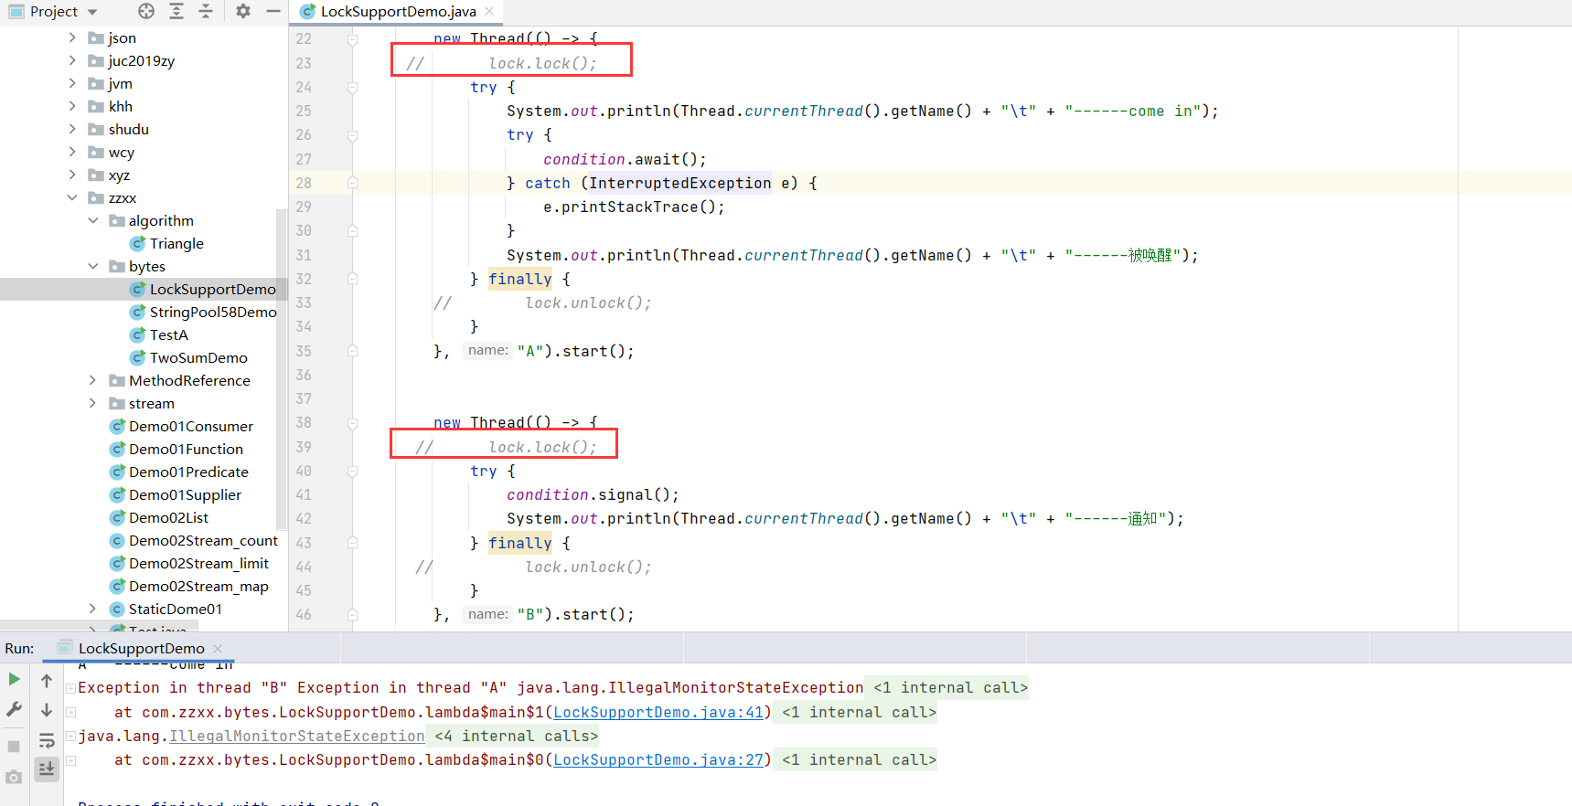The width and height of the screenshot is (1572, 806).
Task: Toggle scroll to end of console
Action: 47,769
